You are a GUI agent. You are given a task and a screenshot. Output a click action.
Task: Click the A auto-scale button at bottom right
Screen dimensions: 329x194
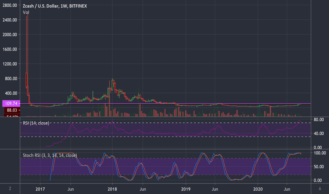click(x=320, y=189)
